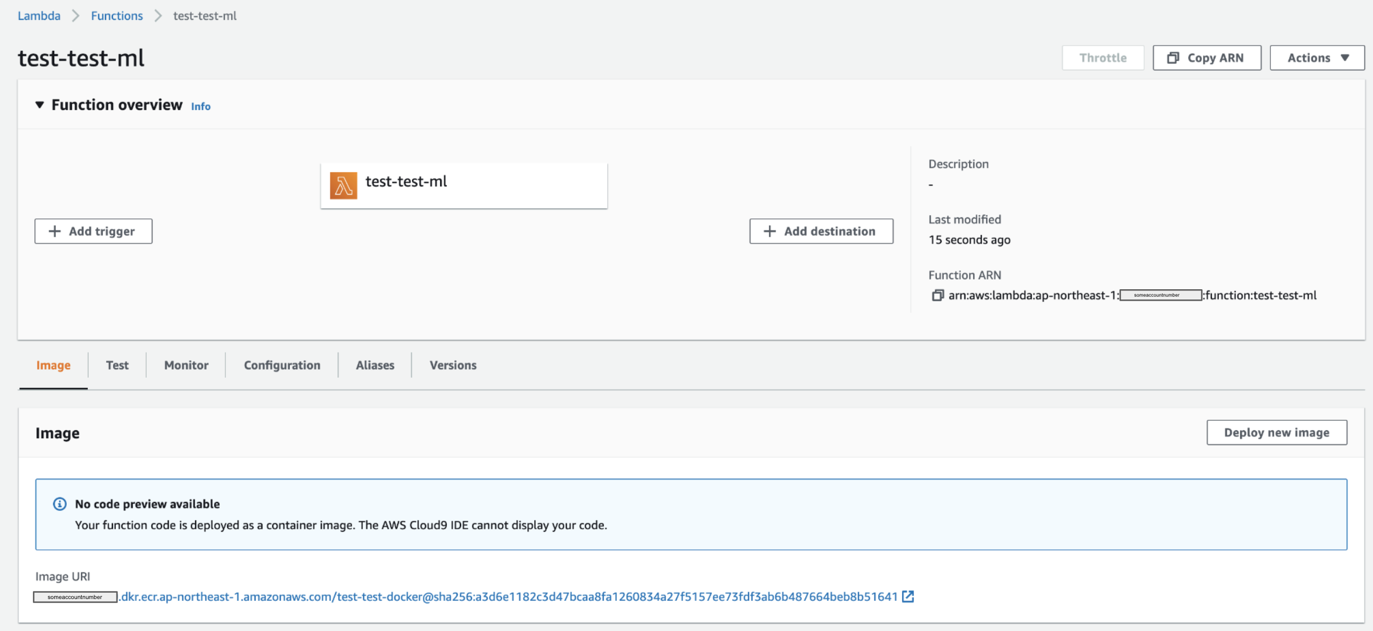The width and height of the screenshot is (1373, 631).
Task: Click the Deploy new image button
Action: [x=1276, y=432]
